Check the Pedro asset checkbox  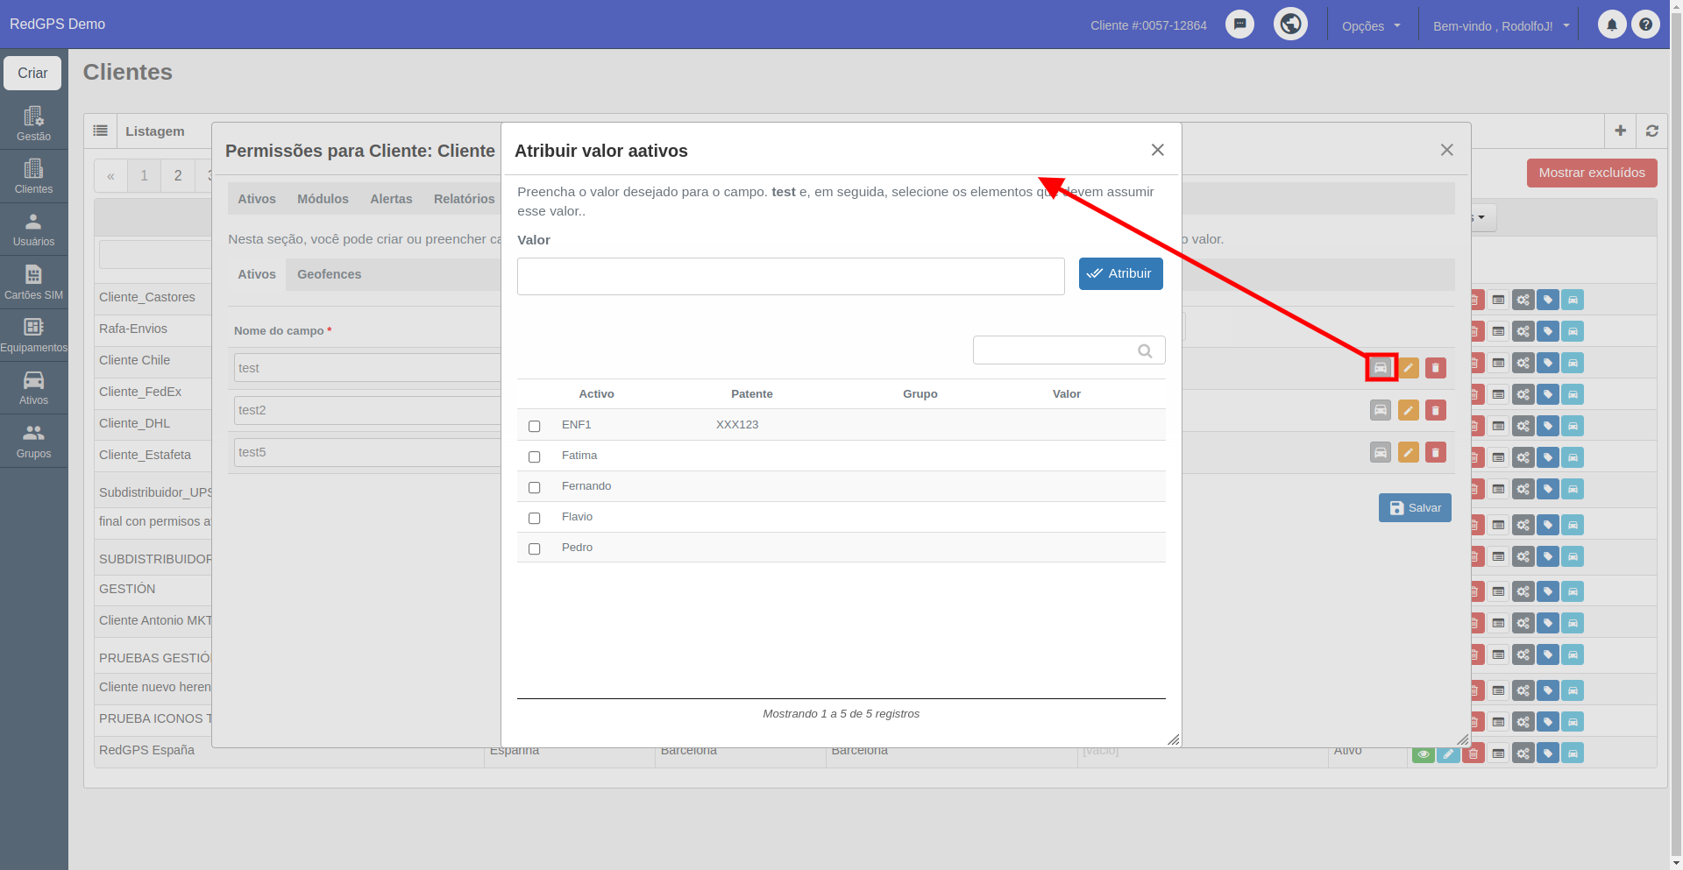(534, 548)
